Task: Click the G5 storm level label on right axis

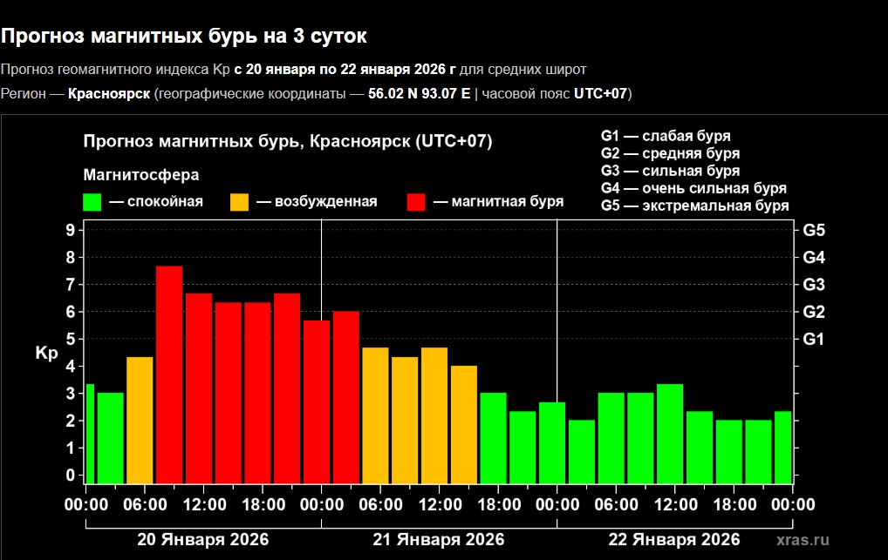Action: 814,231
